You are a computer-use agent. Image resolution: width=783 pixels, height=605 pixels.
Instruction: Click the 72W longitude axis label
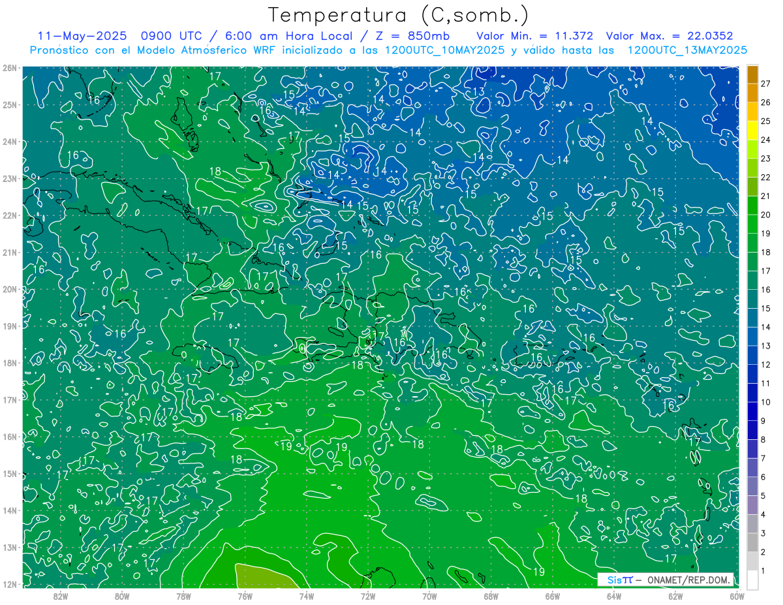pyautogui.click(x=368, y=596)
